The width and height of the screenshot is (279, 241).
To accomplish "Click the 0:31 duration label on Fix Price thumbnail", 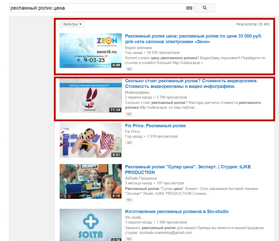I will click(116, 155).
